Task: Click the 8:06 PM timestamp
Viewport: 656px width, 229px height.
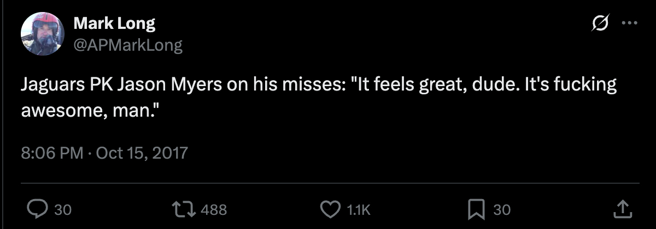Action: click(51, 151)
